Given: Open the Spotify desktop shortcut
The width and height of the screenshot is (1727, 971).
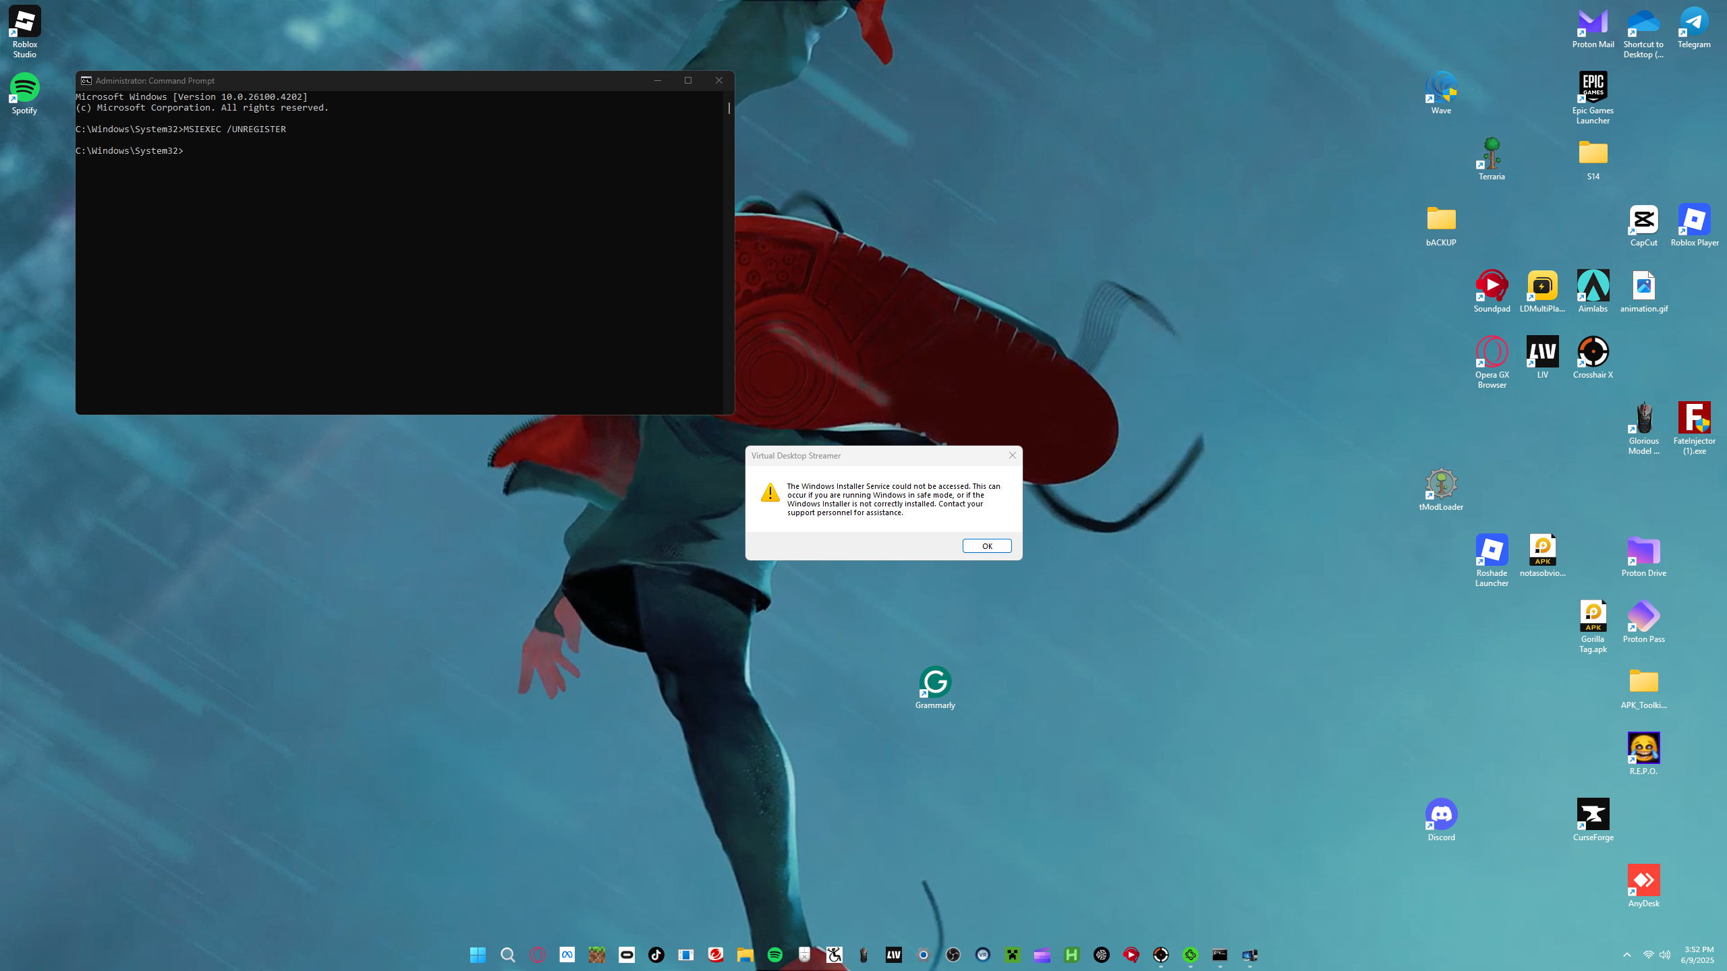Looking at the screenshot, I should click(x=25, y=88).
